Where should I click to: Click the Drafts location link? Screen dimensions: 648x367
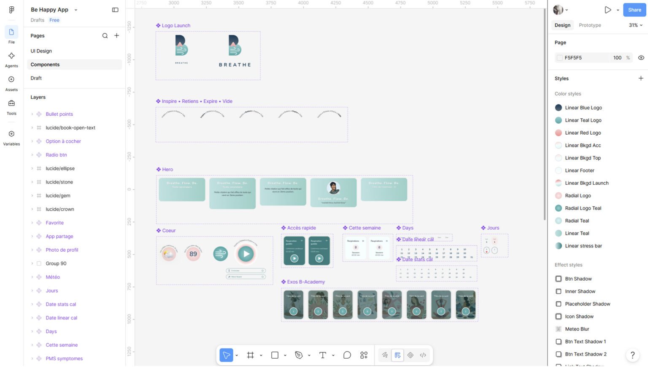click(37, 20)
